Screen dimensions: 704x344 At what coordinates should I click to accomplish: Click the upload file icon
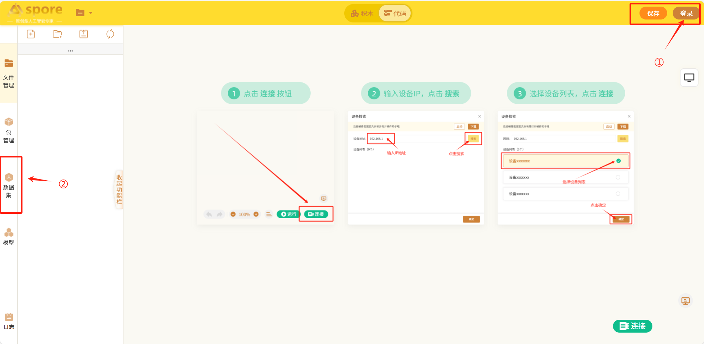(x=84, y=34)
